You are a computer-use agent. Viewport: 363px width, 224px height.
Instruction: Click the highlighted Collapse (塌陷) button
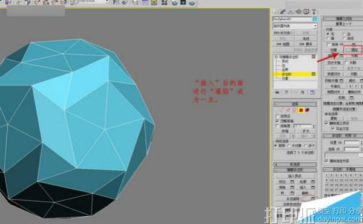(353, 50)
